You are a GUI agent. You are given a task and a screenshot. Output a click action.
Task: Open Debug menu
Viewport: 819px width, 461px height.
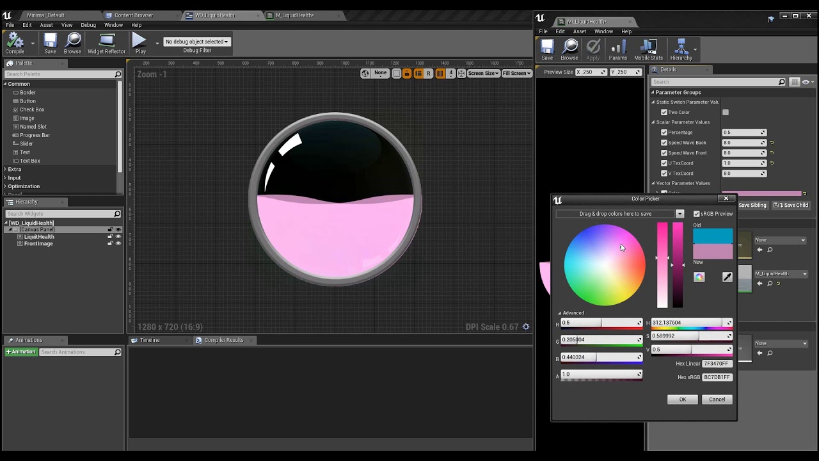pyautogui.click(x=88, y=25)
